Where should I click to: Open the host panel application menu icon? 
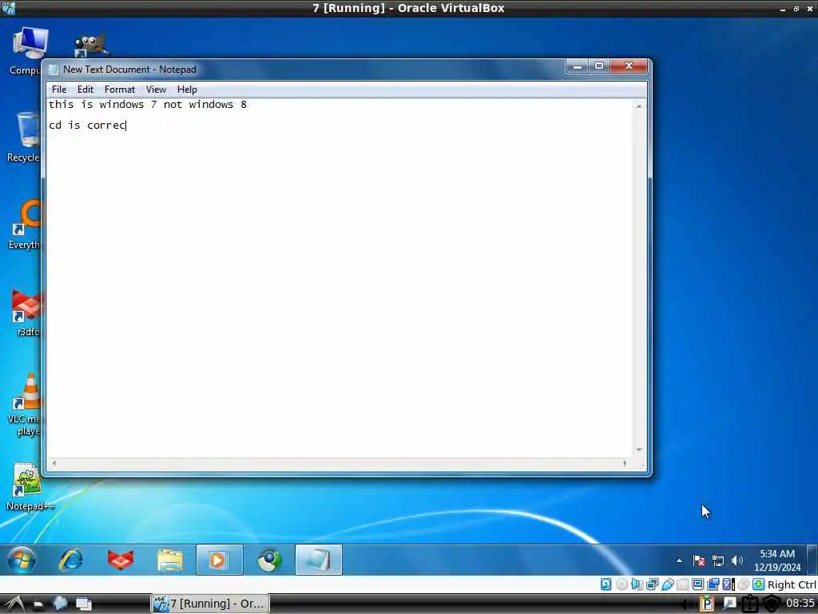pyautogui.click(x=14, y=604)
